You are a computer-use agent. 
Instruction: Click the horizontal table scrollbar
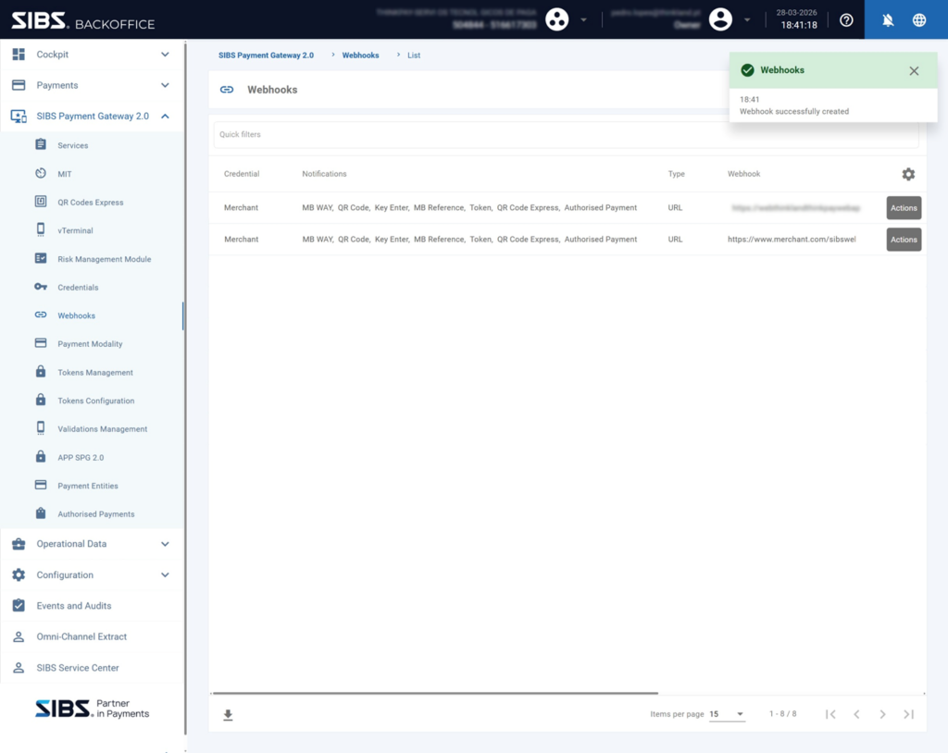[435, 693]
